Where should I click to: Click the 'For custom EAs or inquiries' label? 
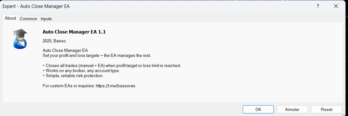point(69,86)
